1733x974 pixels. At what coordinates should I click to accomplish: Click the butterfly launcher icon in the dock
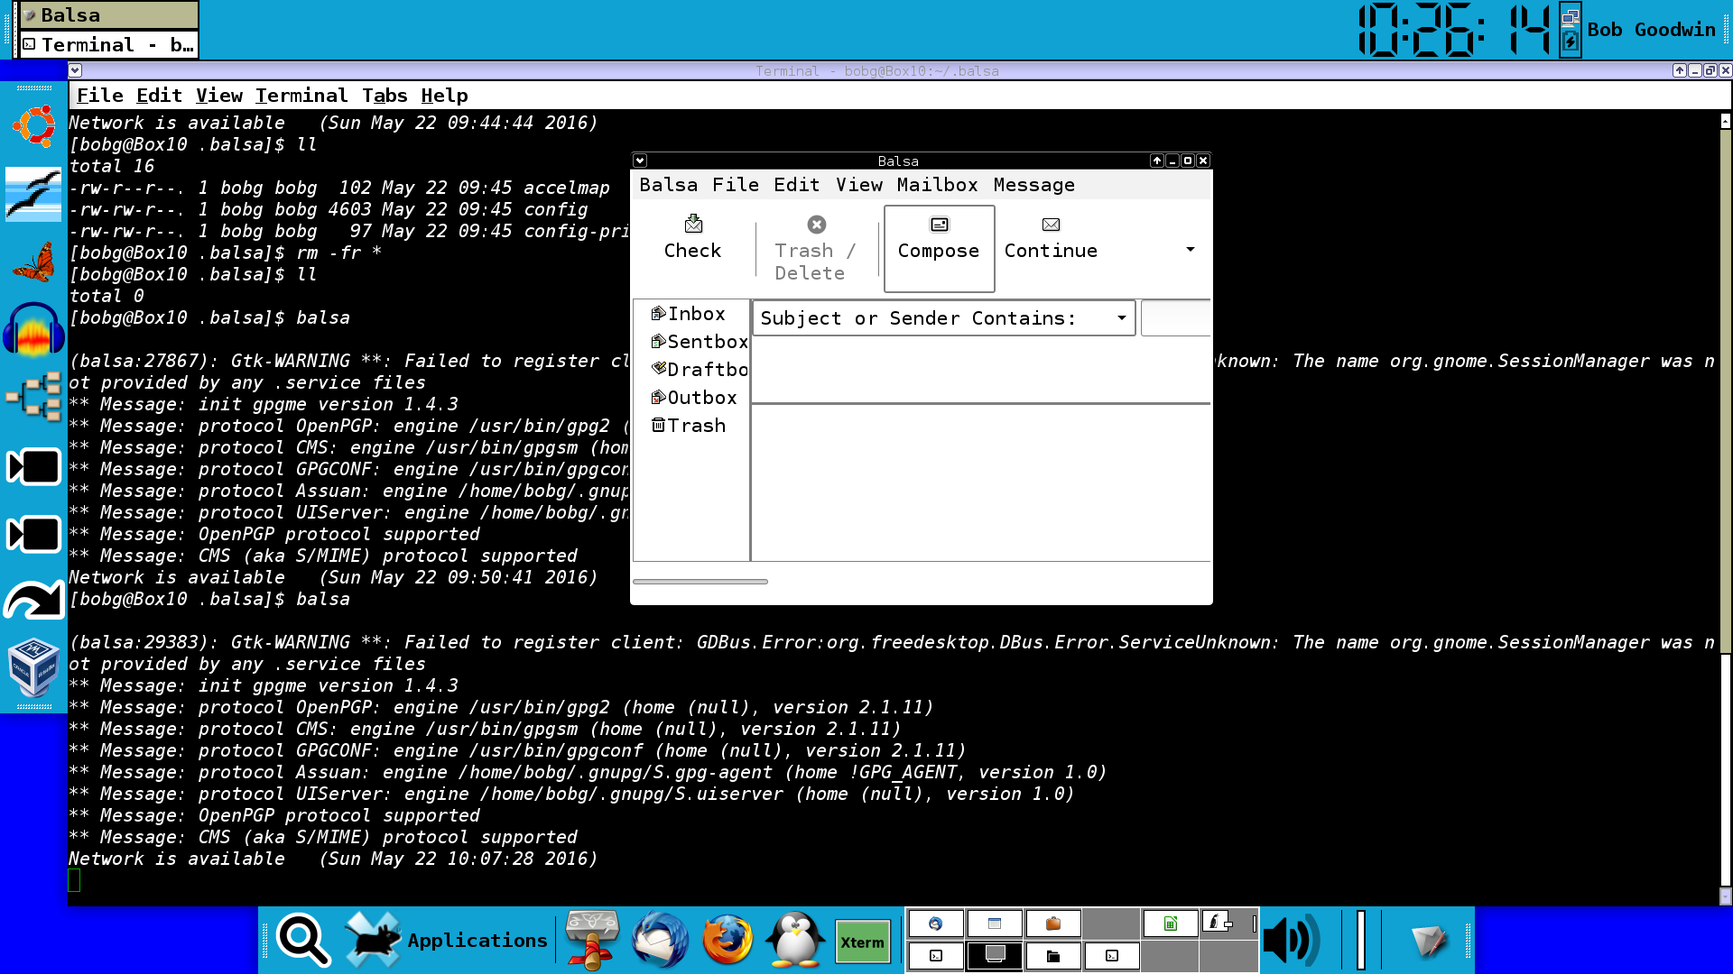tap(34, 262)
